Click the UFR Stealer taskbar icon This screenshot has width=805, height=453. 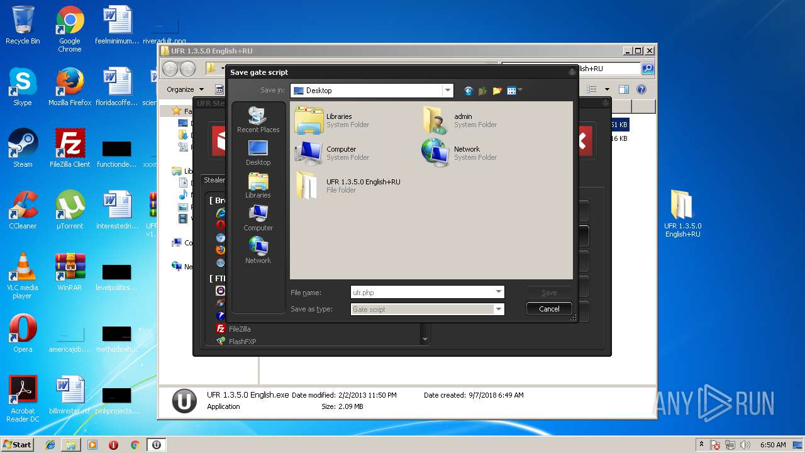pyautogui.click(x=156, y=445)
